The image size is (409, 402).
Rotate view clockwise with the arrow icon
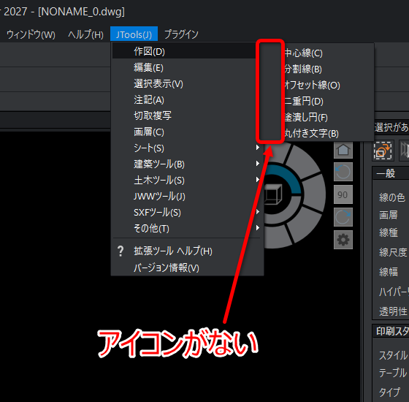343,217
